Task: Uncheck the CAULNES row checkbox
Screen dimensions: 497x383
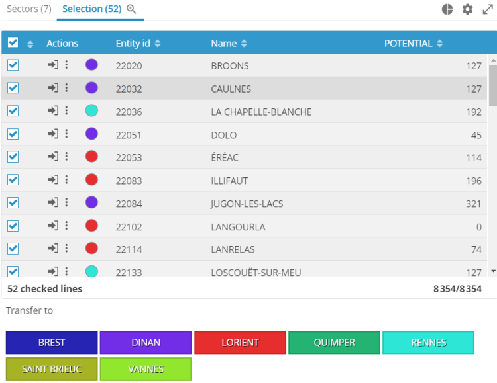Action: (x=13, y=88)
